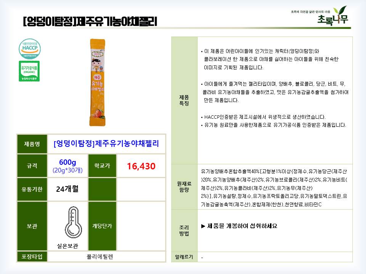
Task: Click the blue product name in table
Action: [x=106, y=143]
